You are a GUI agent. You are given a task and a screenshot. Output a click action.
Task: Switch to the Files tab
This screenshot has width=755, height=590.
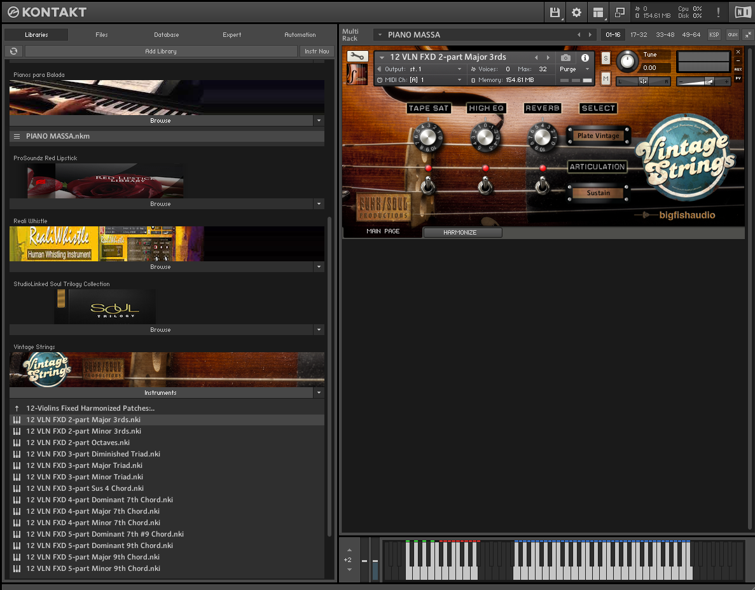click(x=102, y=34)
